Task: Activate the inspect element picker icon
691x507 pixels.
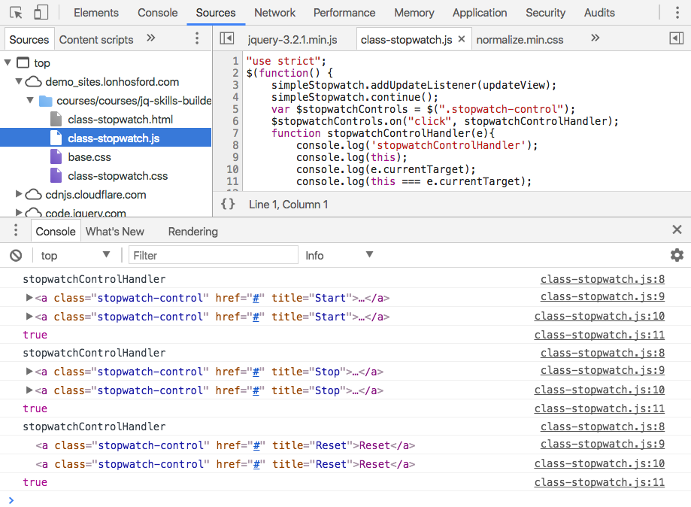Action: point(16,13)
